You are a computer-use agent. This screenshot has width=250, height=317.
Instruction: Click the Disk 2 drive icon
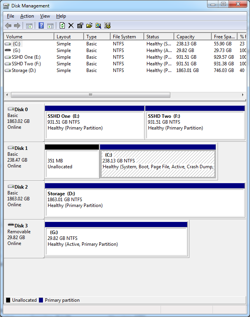pos(11,186)
